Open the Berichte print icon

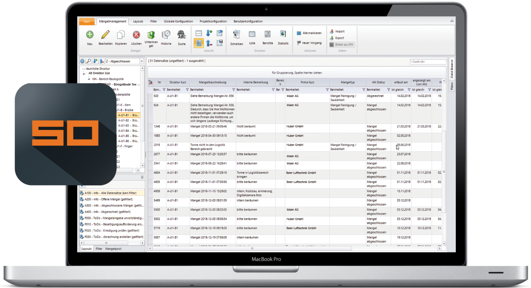268,34
